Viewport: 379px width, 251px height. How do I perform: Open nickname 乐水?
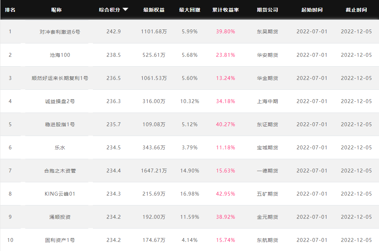tap(60, 148)
